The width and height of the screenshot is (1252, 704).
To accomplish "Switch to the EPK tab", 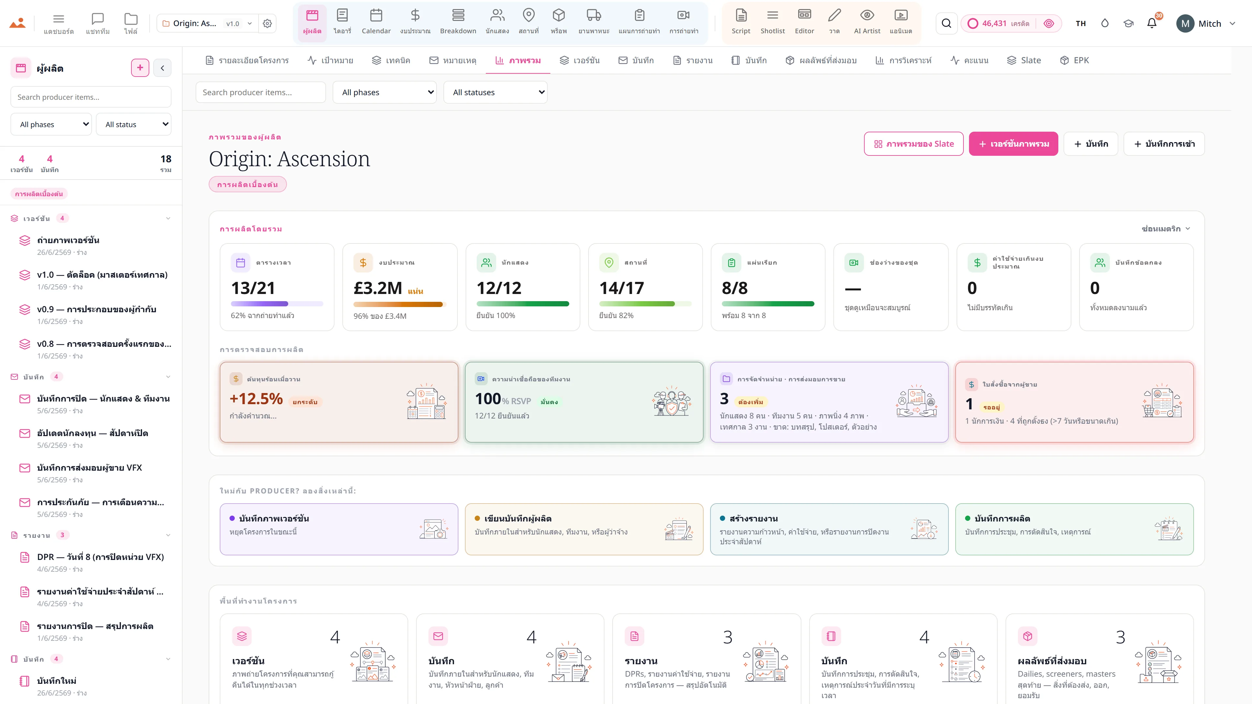I will pyautogui.click(x=1075, y=60).
